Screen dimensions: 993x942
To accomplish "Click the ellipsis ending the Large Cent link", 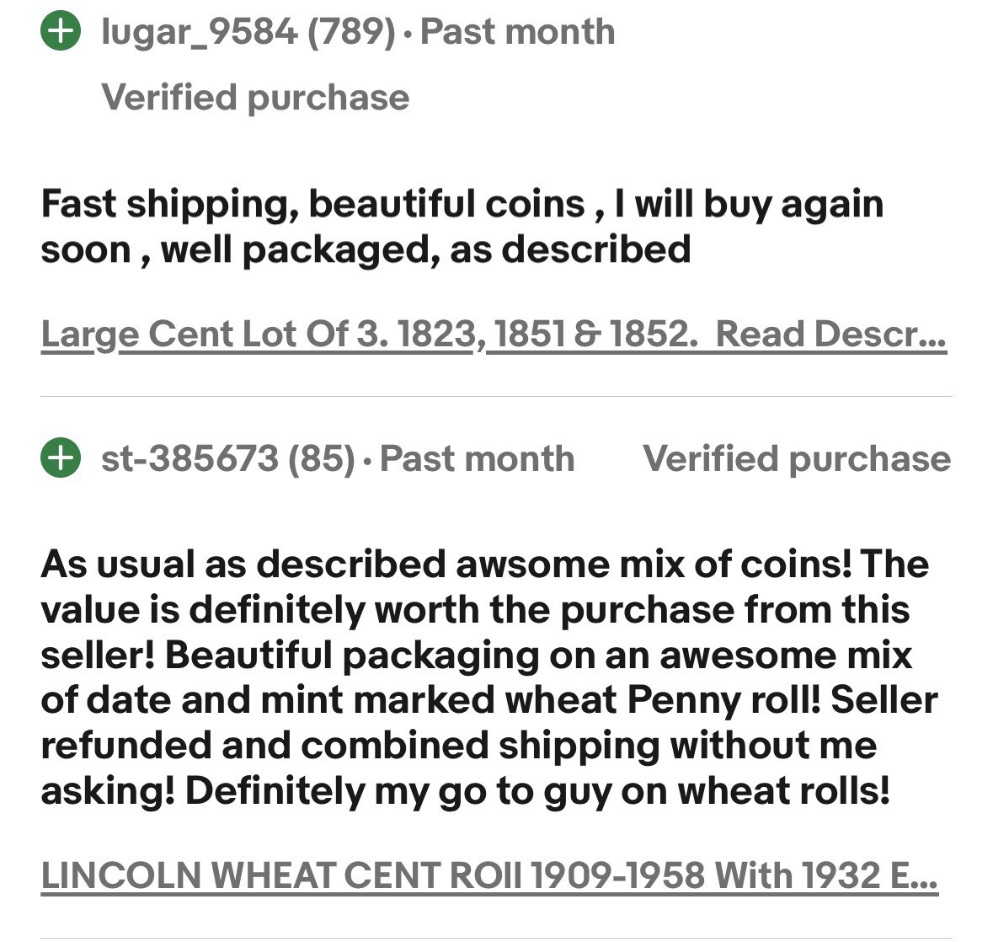I will [x=933, y=336].
